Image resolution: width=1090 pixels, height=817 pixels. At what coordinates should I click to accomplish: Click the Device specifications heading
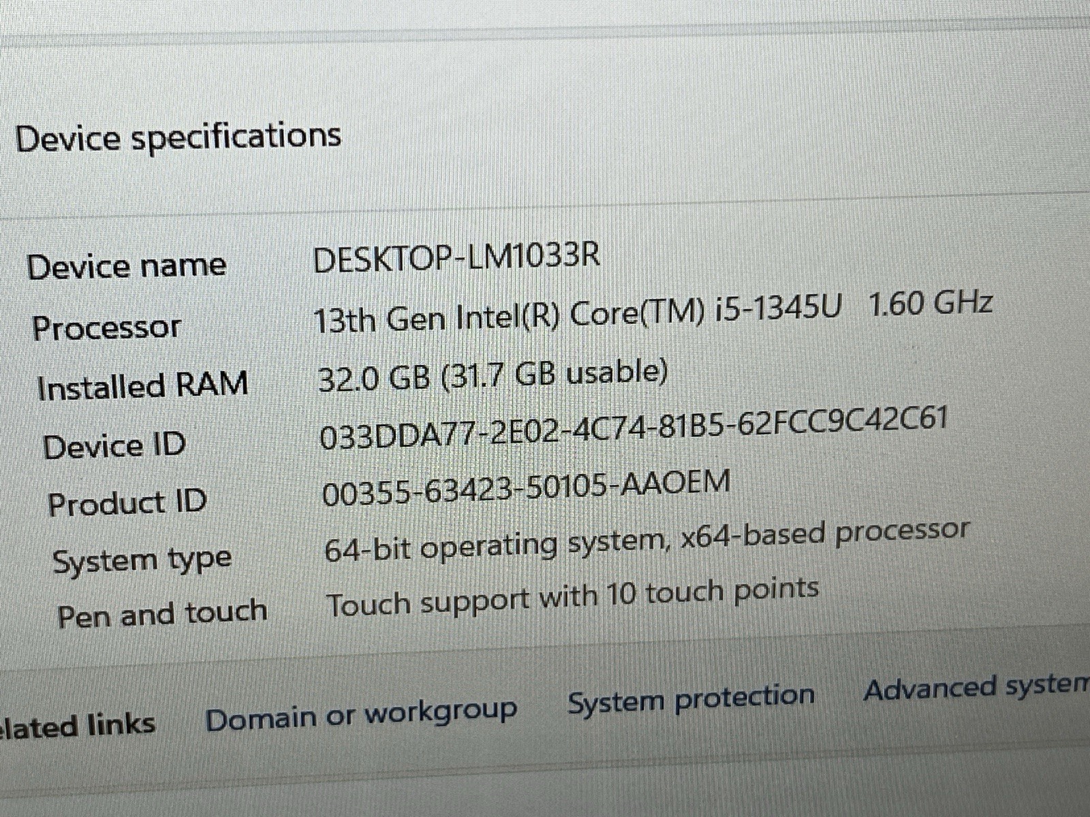[178, 138]
